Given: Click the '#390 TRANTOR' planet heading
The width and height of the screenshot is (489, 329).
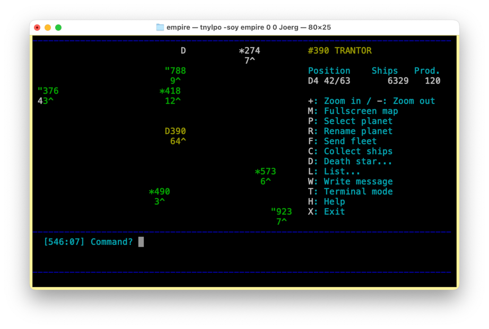Looking at the screenshot, I should tap(339, 50).
